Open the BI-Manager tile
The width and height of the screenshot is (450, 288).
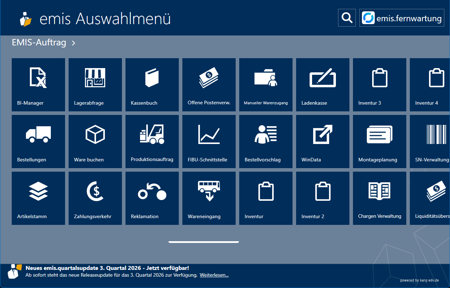[x=38, y=85]
